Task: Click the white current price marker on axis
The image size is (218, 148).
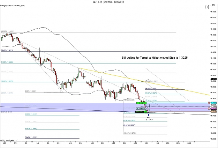Action: [213, 107]
